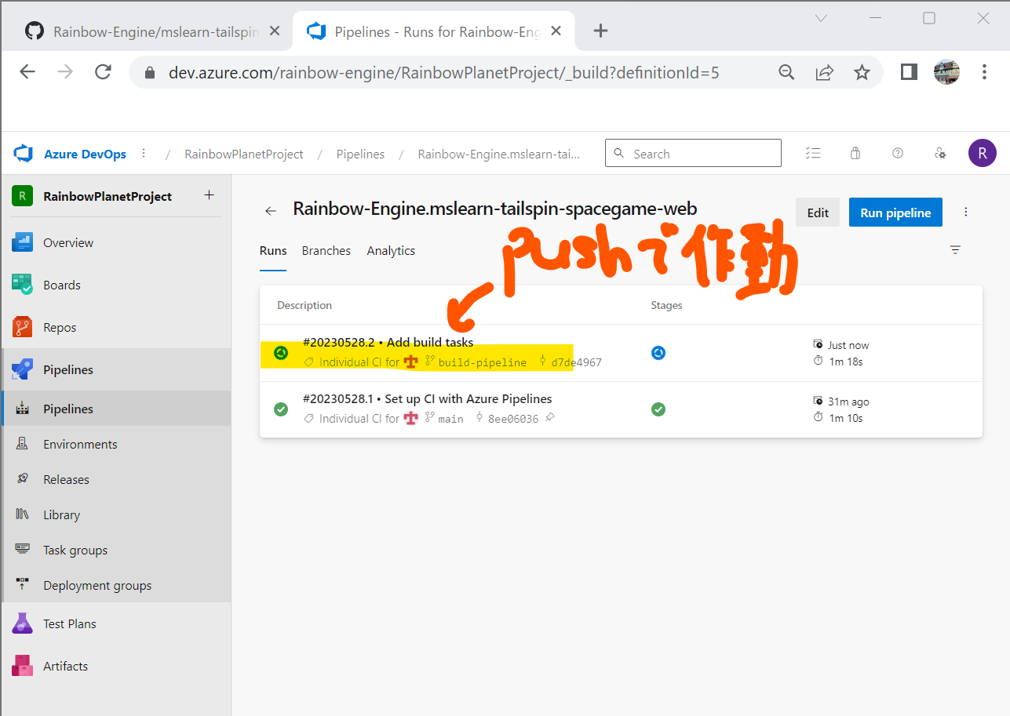Viewport: 1010px width, 716px height.
Task: Click the main branch name
Action: pyautogui.click(x=450, y=419)
